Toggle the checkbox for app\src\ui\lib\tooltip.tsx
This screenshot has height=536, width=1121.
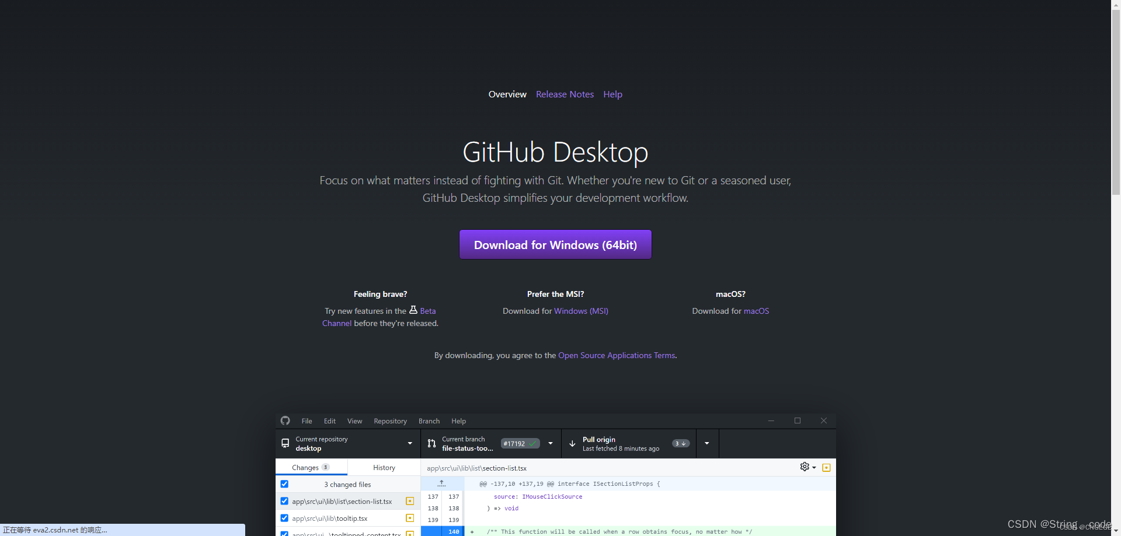tap(284, 518)
